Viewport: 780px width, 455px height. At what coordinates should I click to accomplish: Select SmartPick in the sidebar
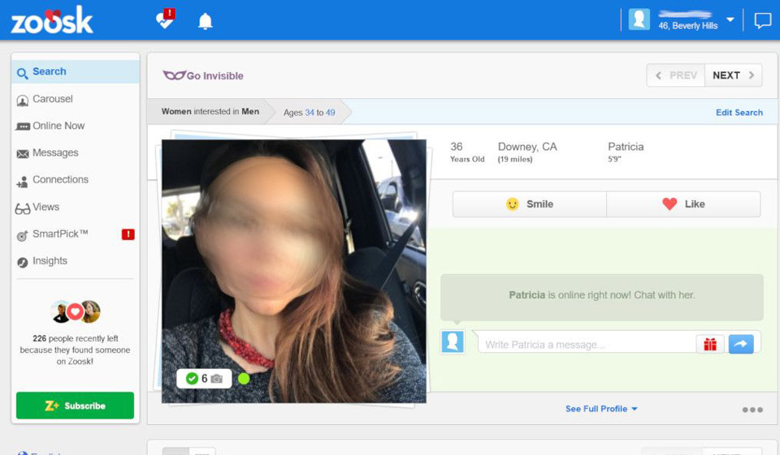[59, 234]
